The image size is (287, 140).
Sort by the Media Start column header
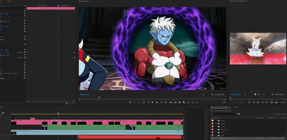coord(260,118)
